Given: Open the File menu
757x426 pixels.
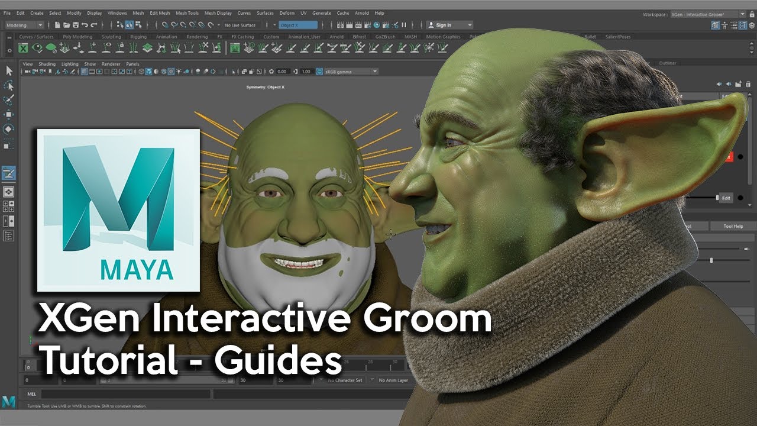Looking at the screenshot, I should pos(7,12).
